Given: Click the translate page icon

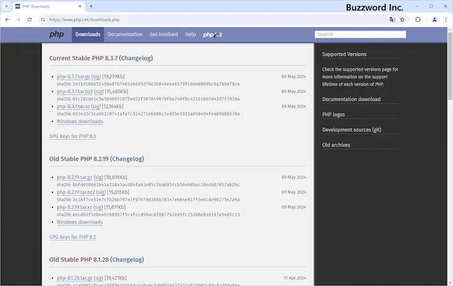Looking at the screenshot, I should click(392, 19).
